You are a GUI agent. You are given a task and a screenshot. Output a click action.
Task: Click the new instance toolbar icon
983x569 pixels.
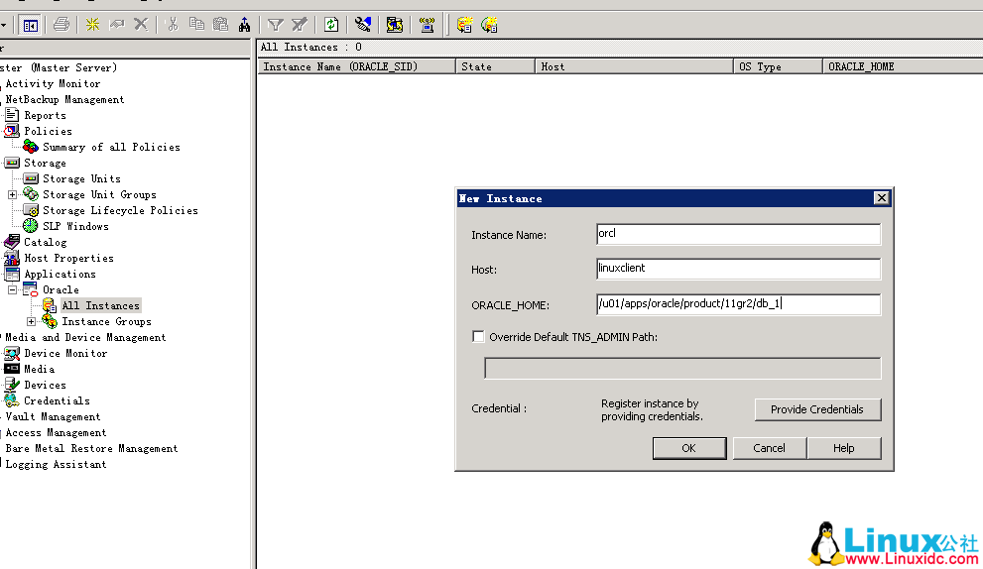click(x=464, y=25)
